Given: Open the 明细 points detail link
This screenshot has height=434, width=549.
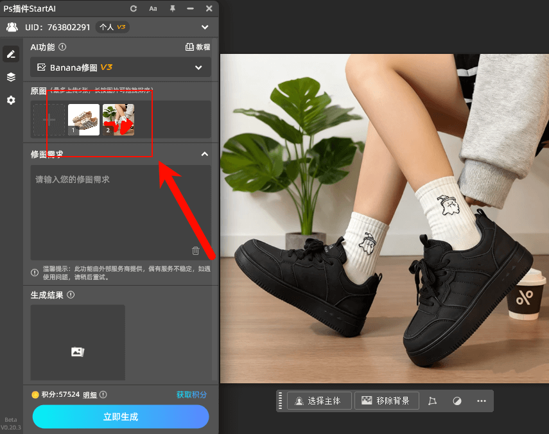Looking at the screenshot, I should [90, 395].
